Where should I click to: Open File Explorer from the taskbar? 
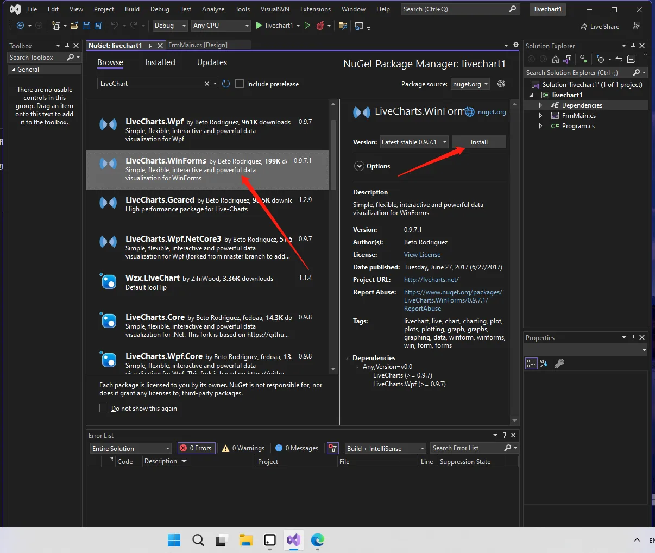point(245,540)
